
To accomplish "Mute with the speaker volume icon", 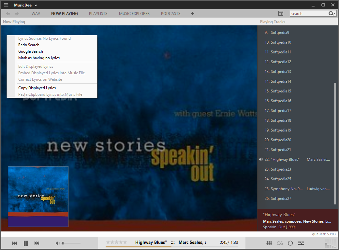I will point(57,243).
